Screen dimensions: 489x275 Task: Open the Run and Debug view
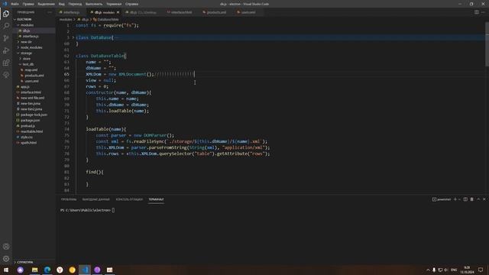point(6,50)
